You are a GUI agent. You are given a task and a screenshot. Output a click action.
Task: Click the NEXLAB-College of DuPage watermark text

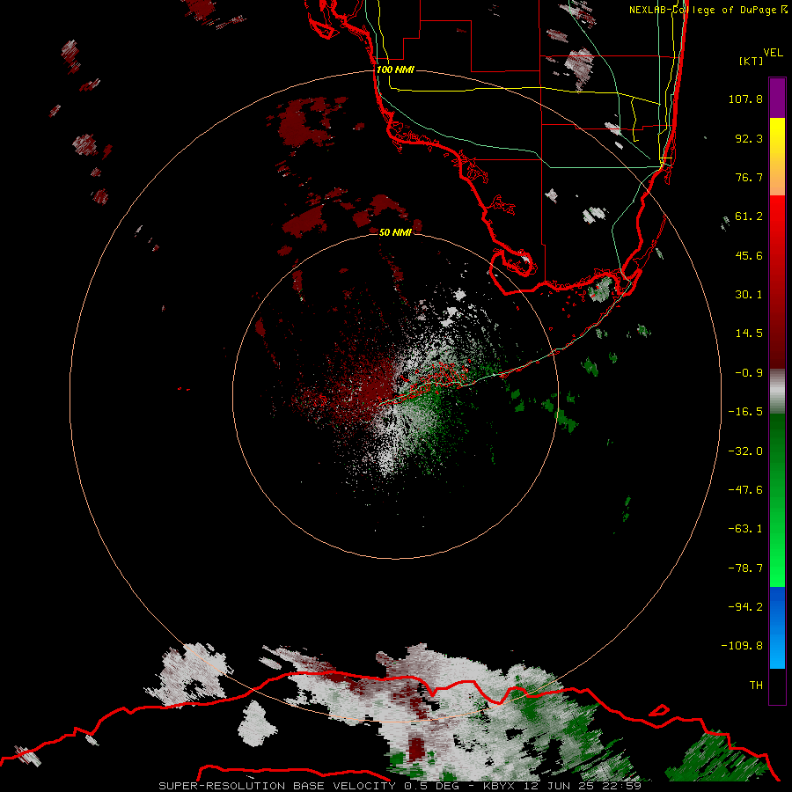[x=708, y=10]
